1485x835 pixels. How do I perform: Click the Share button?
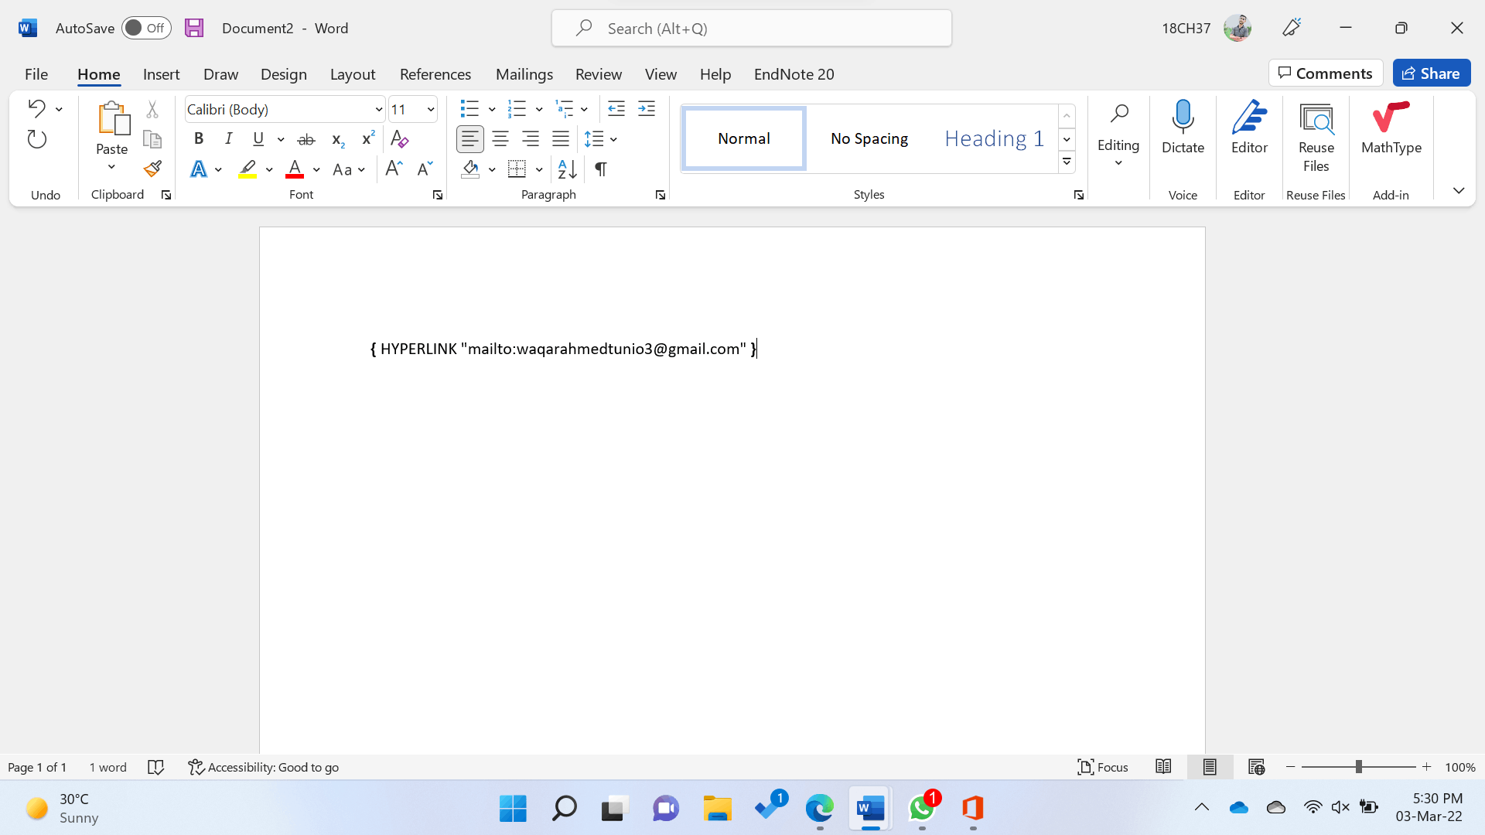(1431, 73)
